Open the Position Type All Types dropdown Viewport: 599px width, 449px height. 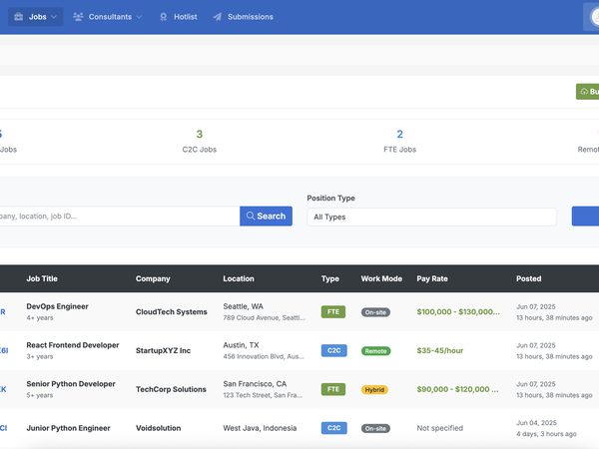431,217
